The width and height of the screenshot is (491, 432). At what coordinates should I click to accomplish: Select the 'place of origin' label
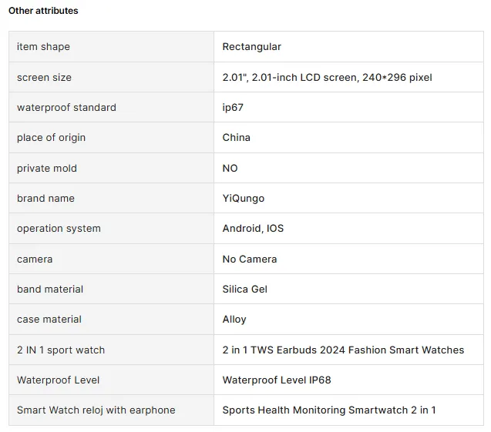[51, 138]
